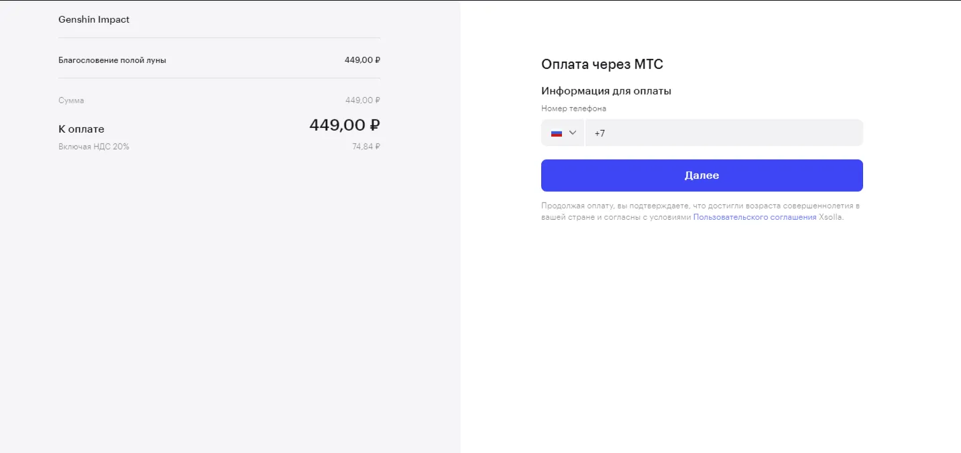
Task: Open the Пользовательского соглашения link
Action: tap(754, 217)
